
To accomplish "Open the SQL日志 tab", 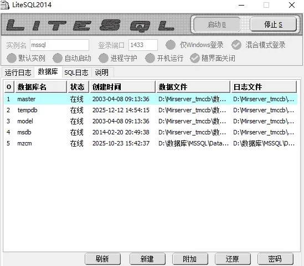I will tap(76, 72).
